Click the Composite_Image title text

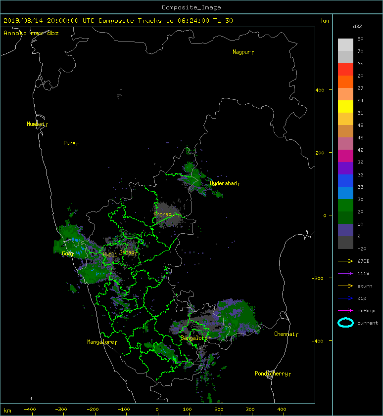point(191,7)
